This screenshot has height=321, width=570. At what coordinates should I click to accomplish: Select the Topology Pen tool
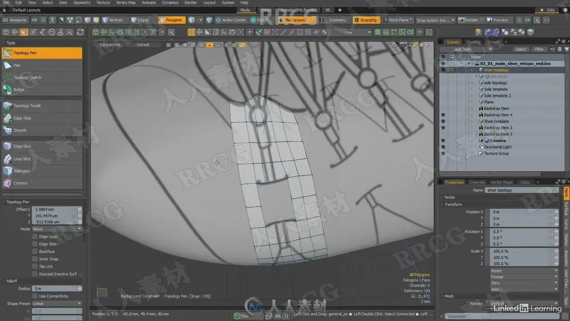42,53
